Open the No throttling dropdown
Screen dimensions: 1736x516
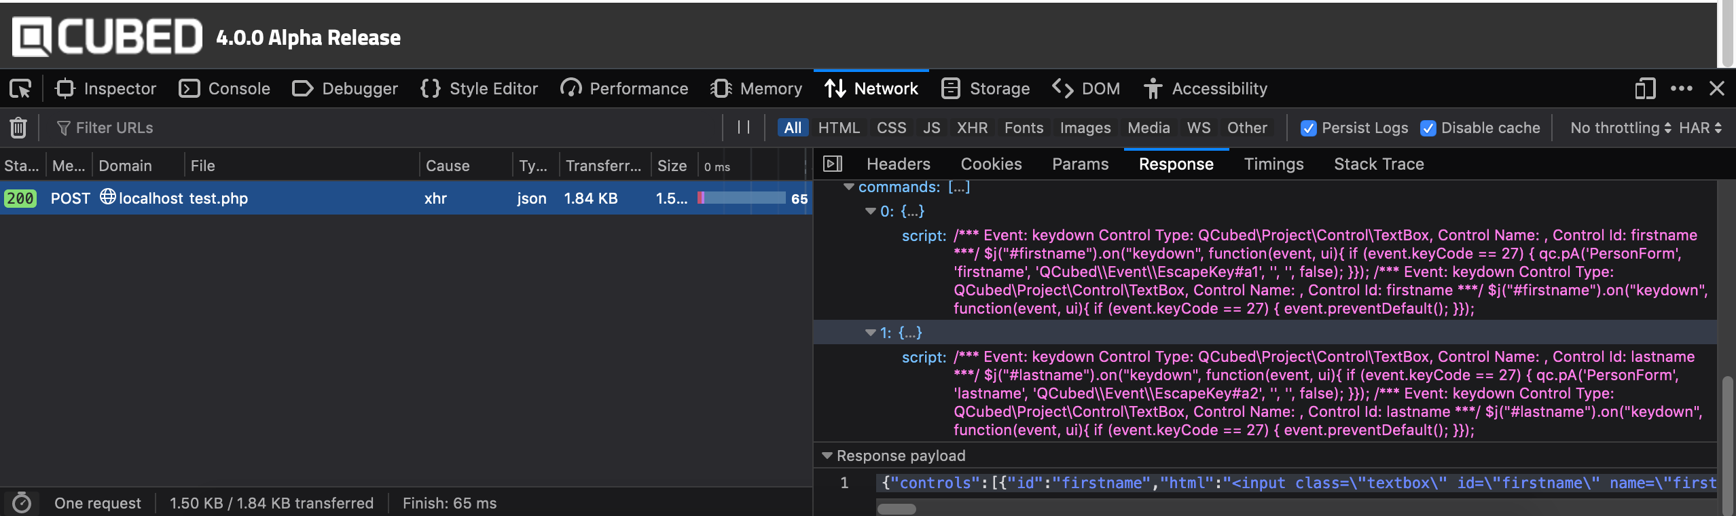pyautogui.click(x=1621, y=128)
